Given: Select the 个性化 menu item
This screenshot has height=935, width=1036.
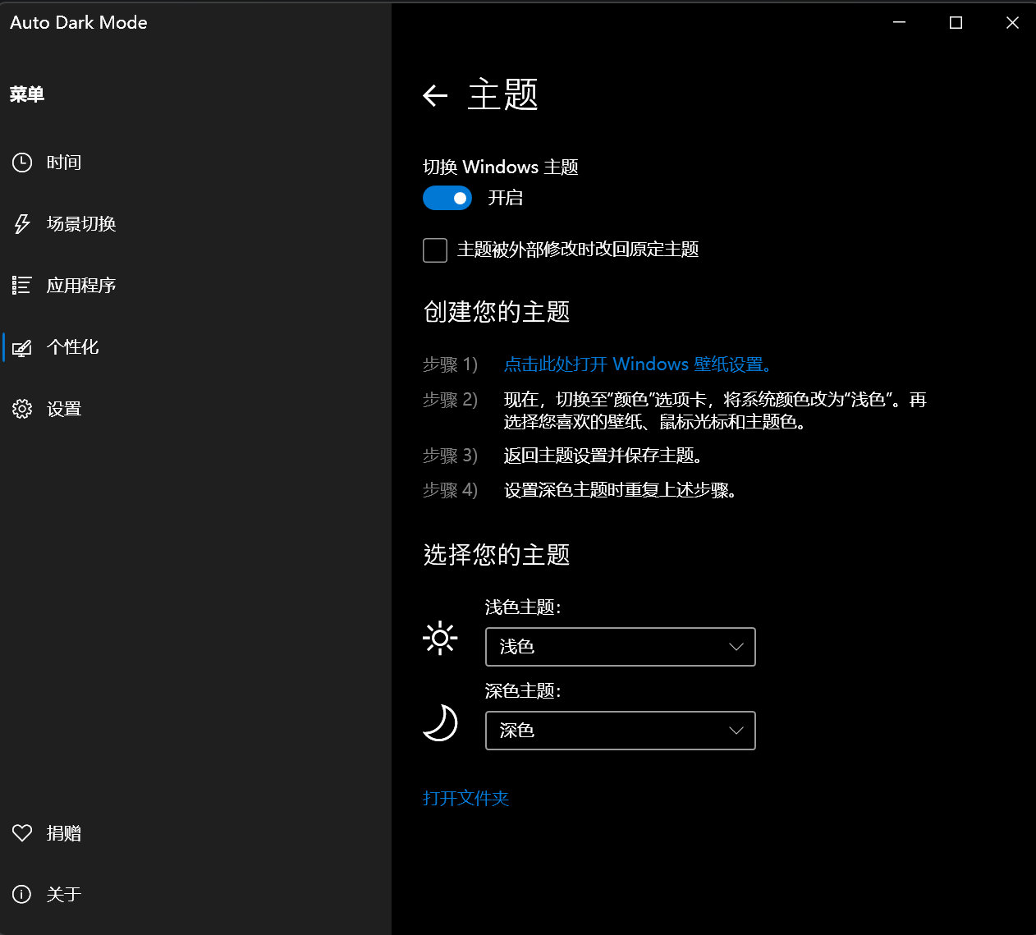Looking at the screenshot, I should 195,347.
